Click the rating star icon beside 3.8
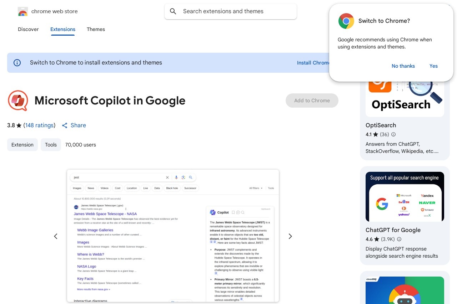The width and height of the screenshot is (457, 304). click(19, 125)
